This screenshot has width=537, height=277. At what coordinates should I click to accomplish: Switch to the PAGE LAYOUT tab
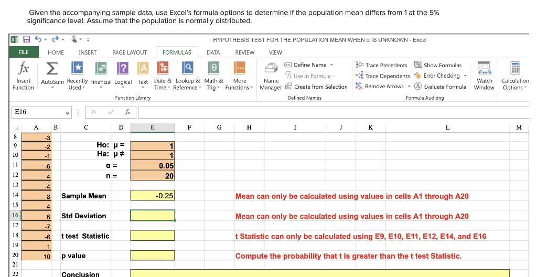click(130, 52)
